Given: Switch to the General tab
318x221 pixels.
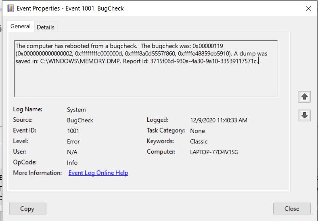Looking at the screenshot, I should (x=21, y=26).
